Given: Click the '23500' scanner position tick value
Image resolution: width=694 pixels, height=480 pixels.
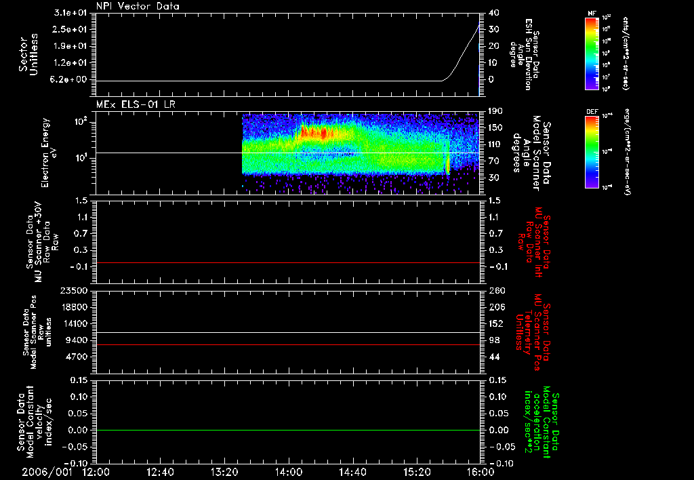Looking at the screenshot, I should 74,290.
